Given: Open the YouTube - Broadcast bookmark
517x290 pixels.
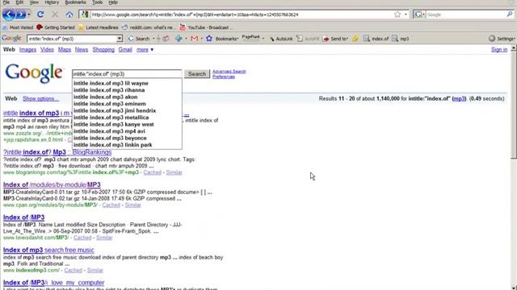Looking at the screenshot, I should coord(206,27).
